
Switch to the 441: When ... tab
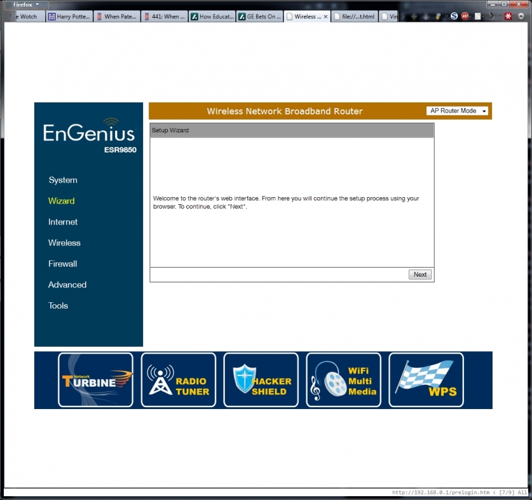(164, 17)
